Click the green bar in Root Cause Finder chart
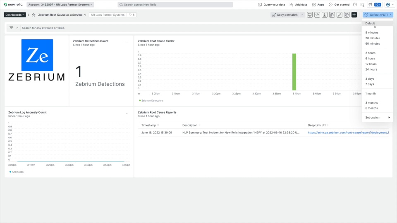This screenshot has height=223, width=397. (x=294, y=72)
